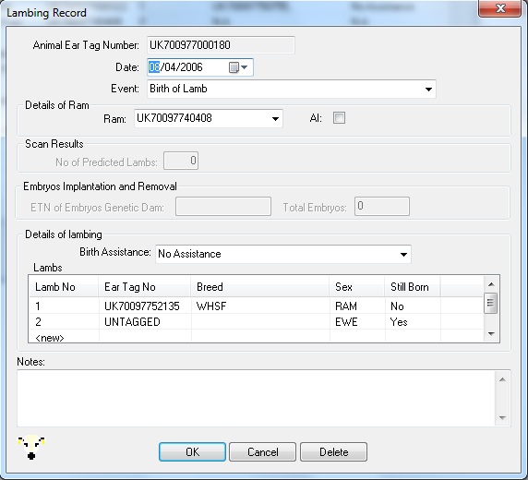528x480 pixels.
Task: Select lamb row with tag UK70097752135
Action: [256, 306]
